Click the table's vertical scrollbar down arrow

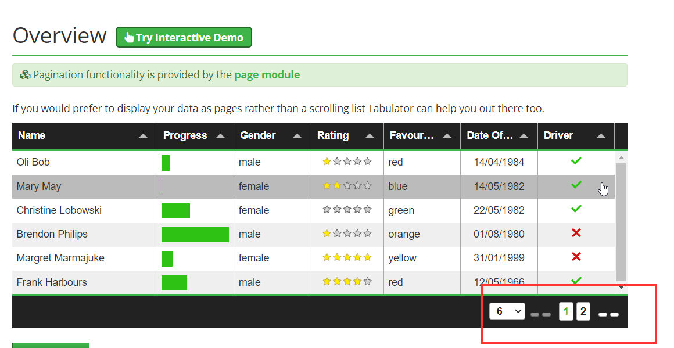pyautogui.click(x=622, y=286)
